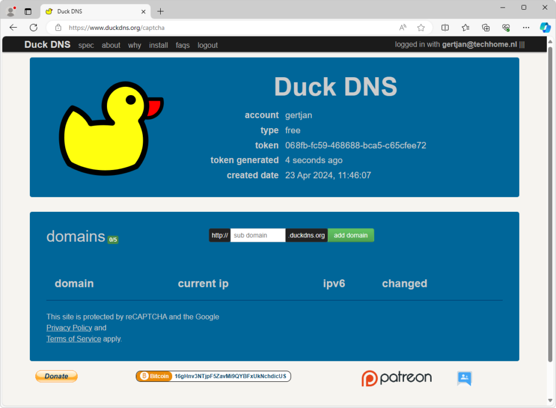Open Settings and more ellipsis menu
Image resolution: width=556 pixels, height=408 pixels.
[x=526, y=28]
